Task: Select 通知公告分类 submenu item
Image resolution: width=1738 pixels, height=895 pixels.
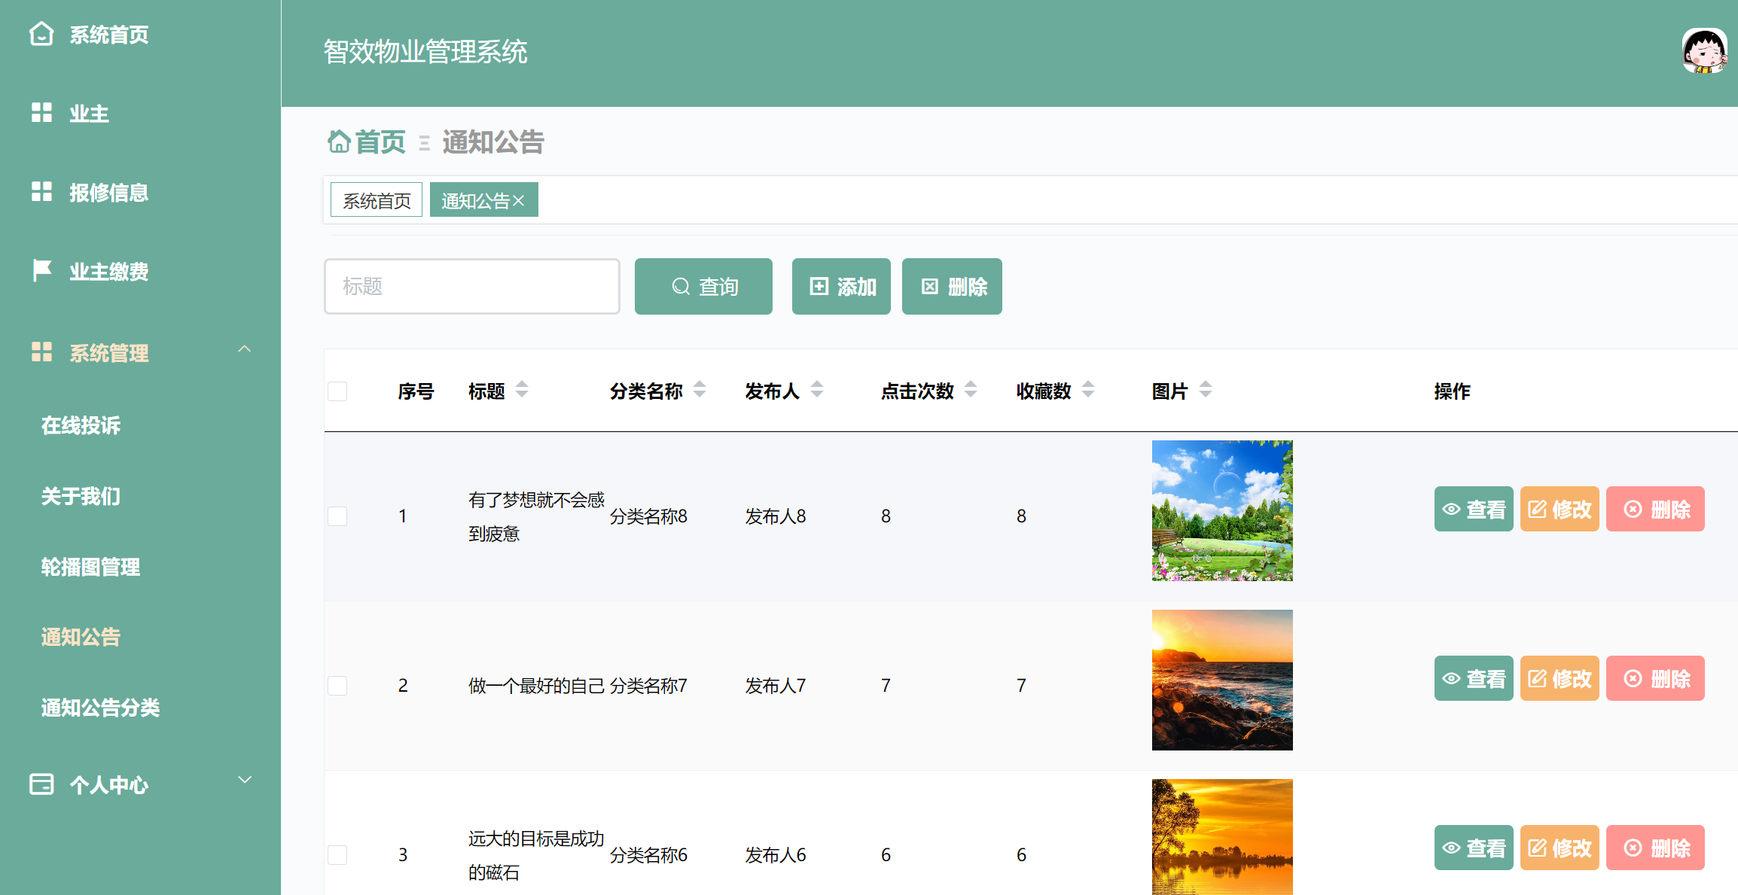Action: (x=101, y=708)
